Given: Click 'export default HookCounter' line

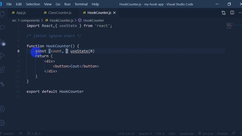Looking at the screenshot, I should pyautogui.click(x=55, y=91).
